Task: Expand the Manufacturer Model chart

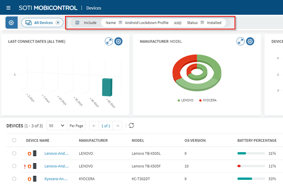Action: 241,41
